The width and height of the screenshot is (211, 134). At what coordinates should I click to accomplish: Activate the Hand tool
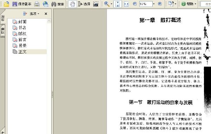[72, 4]
